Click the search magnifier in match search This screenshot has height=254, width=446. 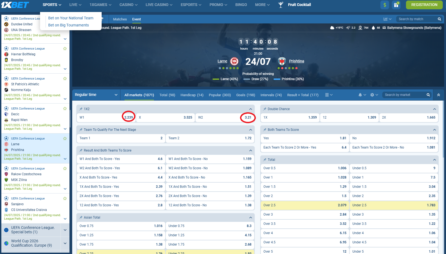pos(439,19)
